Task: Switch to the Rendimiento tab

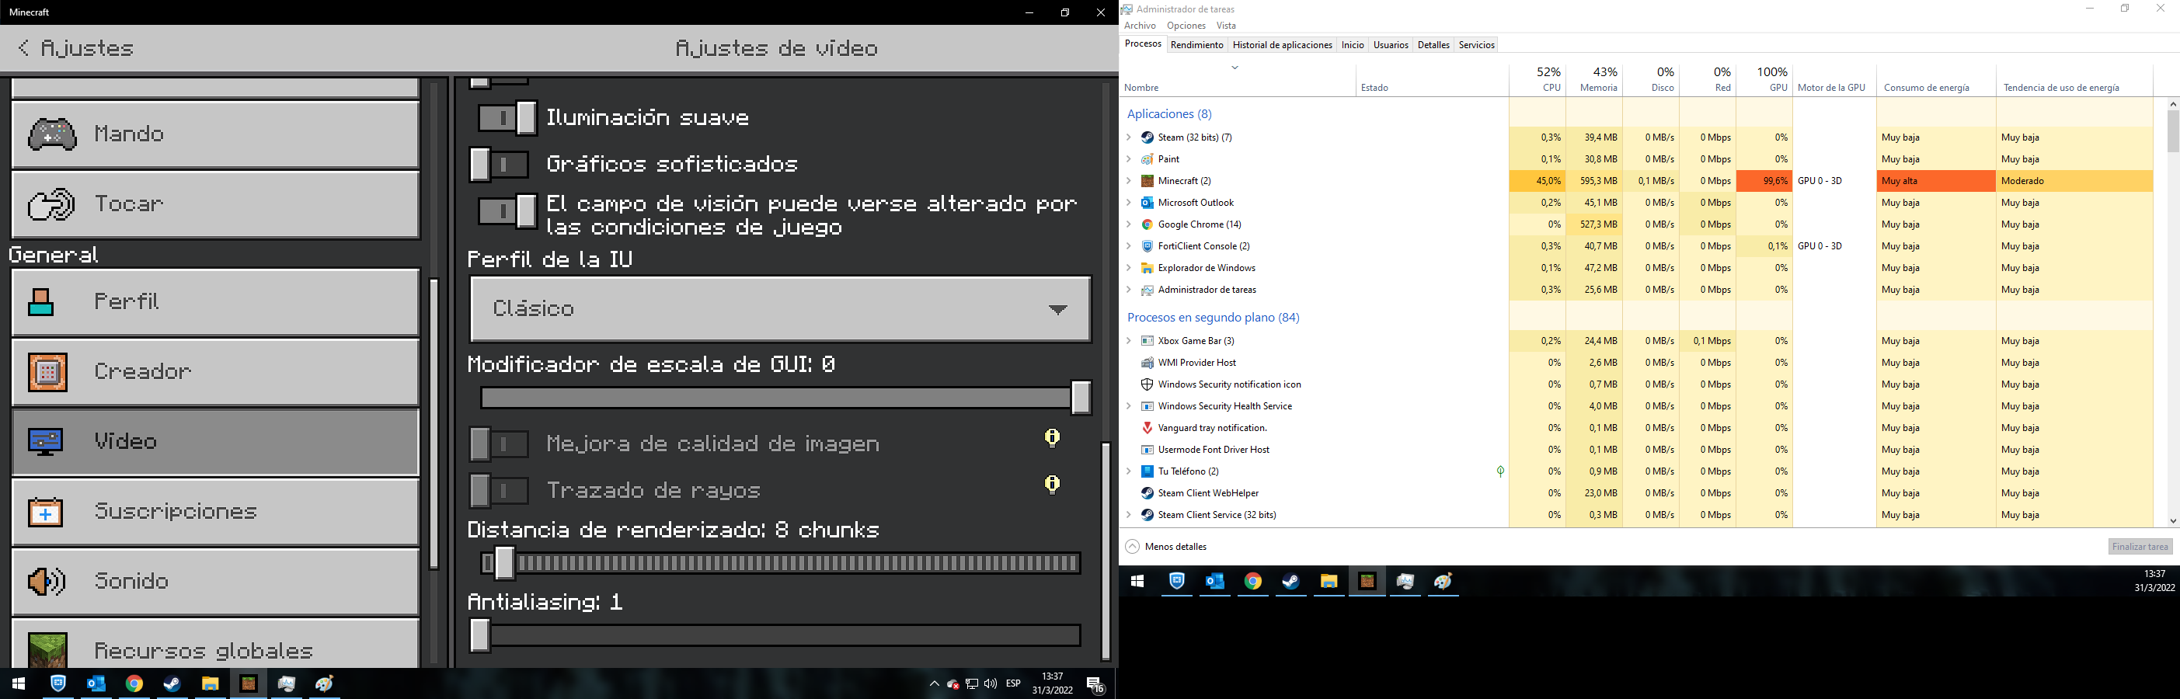Action: coord(1196,45)
